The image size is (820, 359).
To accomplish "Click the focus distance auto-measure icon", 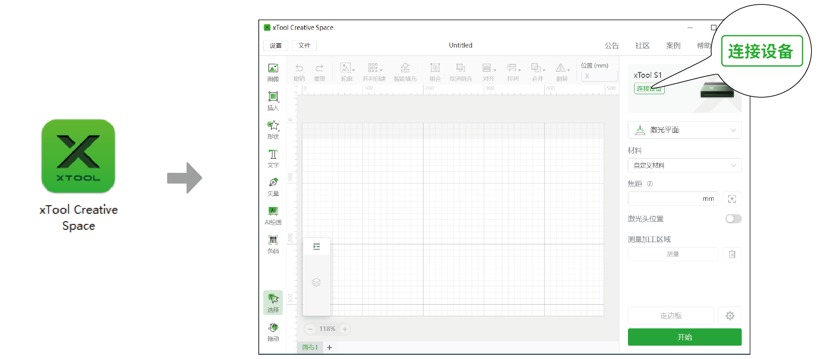I will point(732,199).
